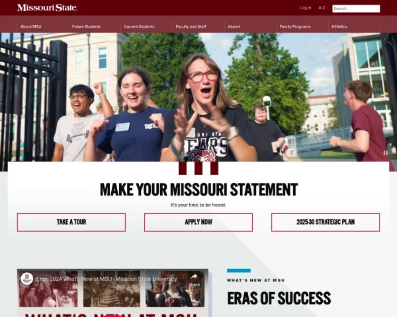The image size is (397, 317).
Task: Click the Apply Now button
Action: (198, 223)
